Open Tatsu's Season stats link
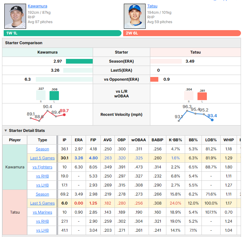The height and width of the screenshot is (237, 243). pos(42,194)
